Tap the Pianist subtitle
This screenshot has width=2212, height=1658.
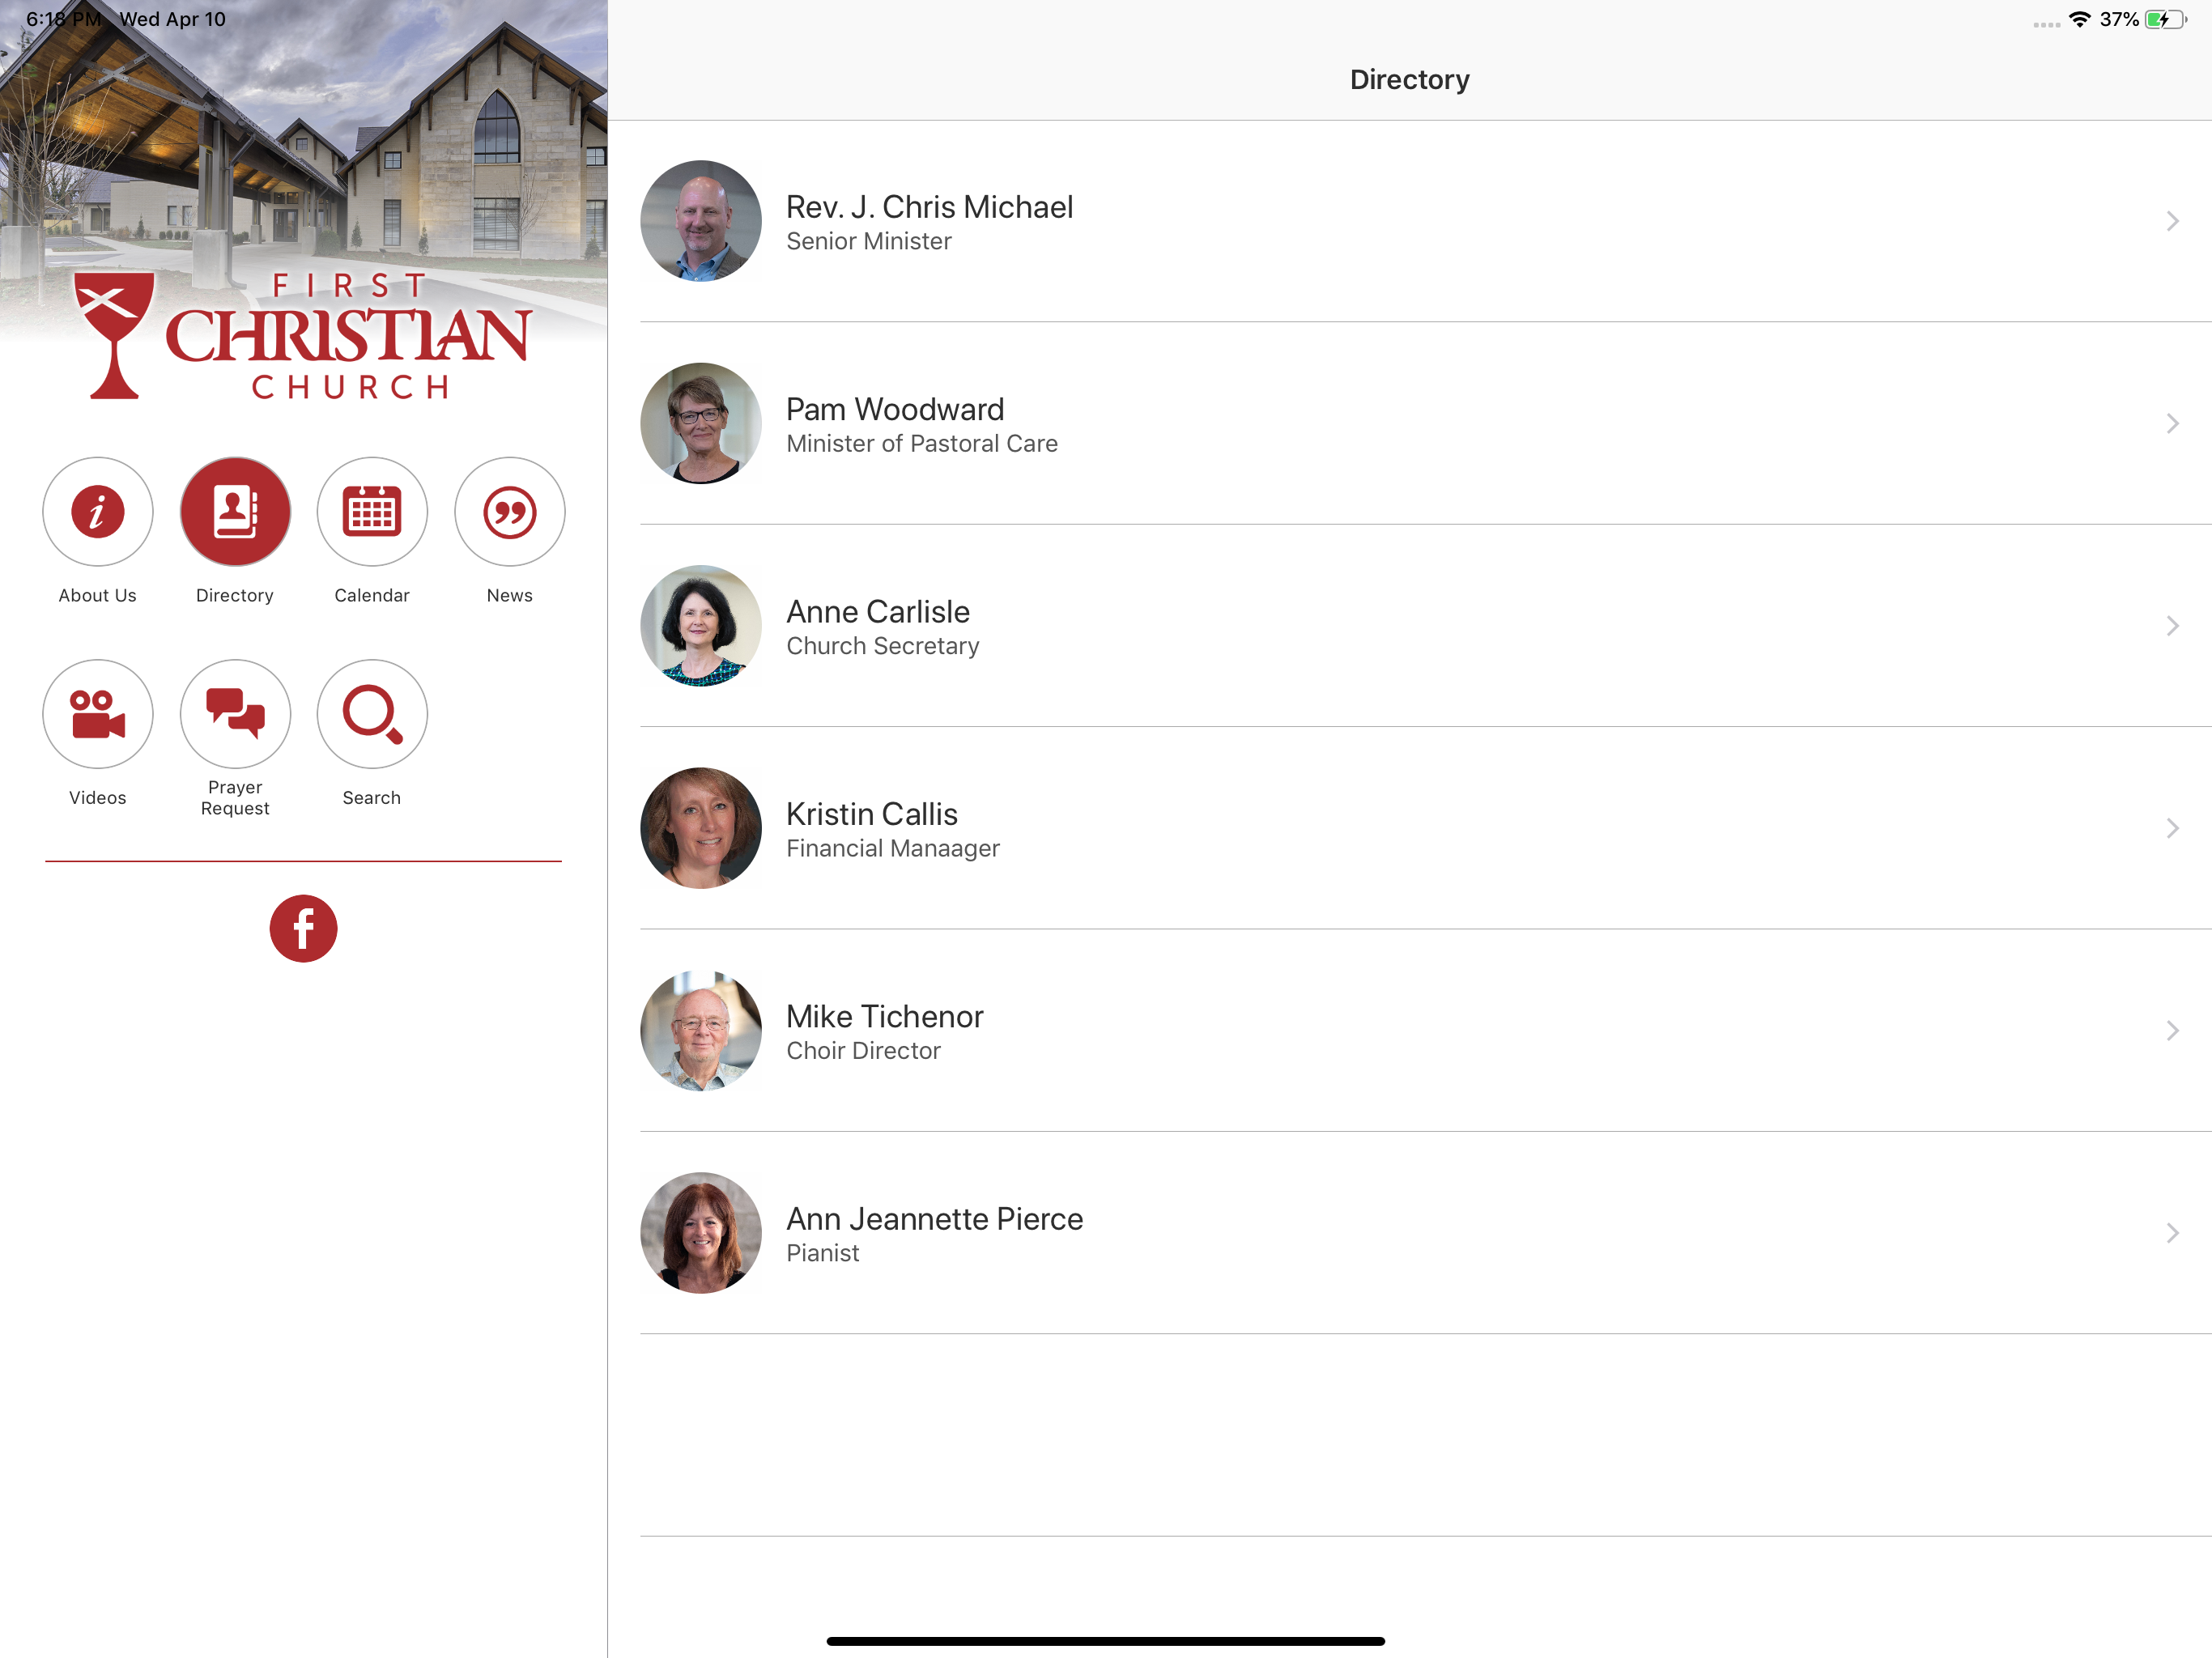point(823,1254)
